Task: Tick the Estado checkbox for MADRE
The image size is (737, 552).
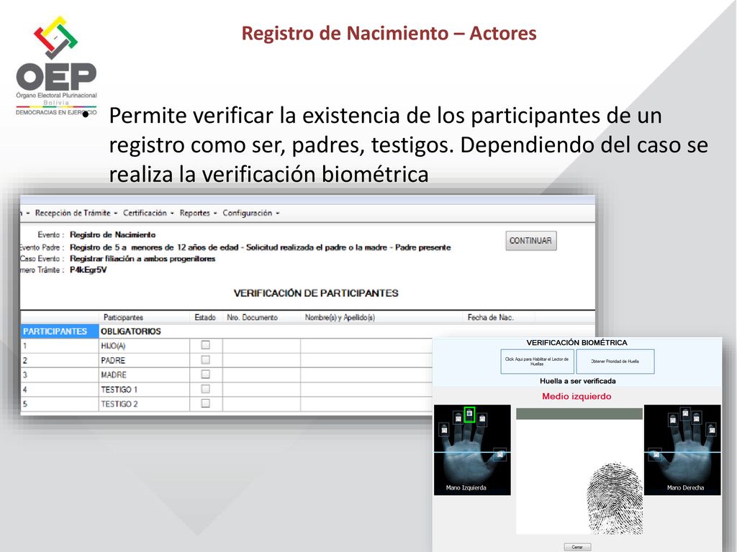Action: (205, 374)
